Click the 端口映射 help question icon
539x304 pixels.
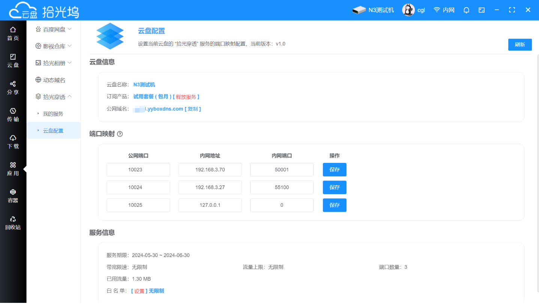click(120, 134)
